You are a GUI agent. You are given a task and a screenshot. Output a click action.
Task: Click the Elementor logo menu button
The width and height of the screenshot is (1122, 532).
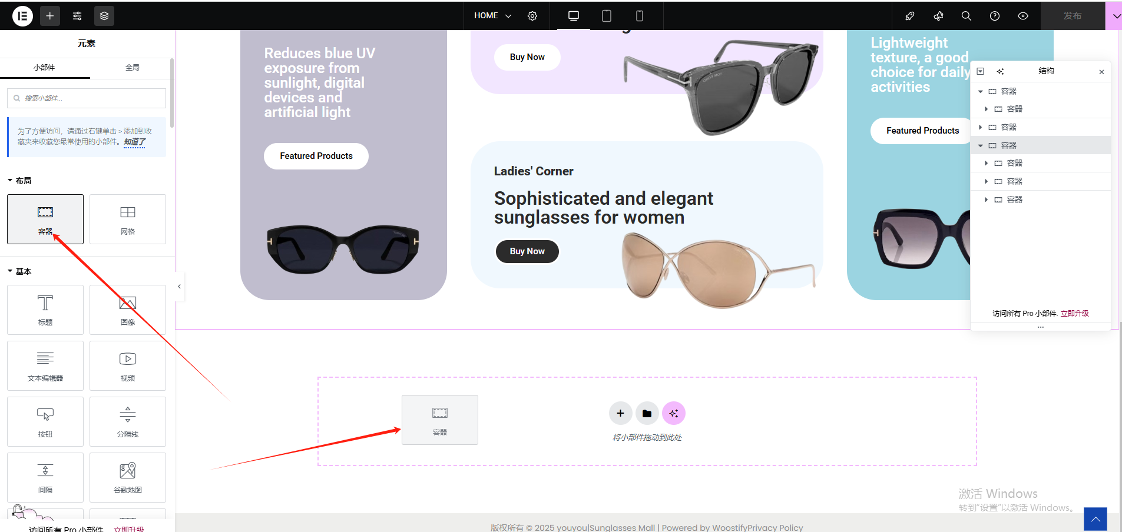tap(22, 16)
